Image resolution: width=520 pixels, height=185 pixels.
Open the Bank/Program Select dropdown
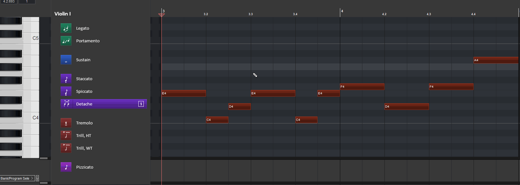pos(17,178)
